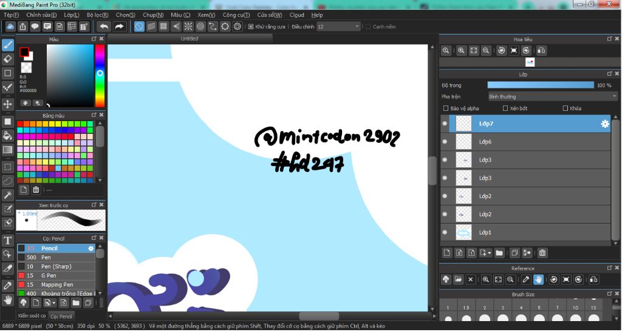Select the Bucket fill tool
The height and width of the screenshot is (332, 622).
point(7,135)
